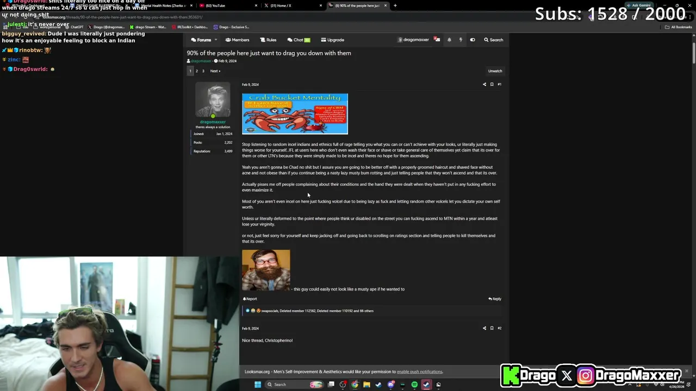Open post #2 date Feb 9, 2024
The height and width of the screenshot is (391, 696).
(250, 329)
